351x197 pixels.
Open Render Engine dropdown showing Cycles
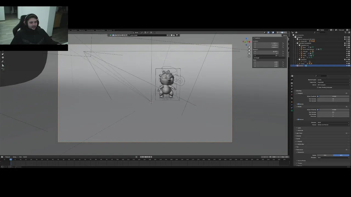pos(334,80)
